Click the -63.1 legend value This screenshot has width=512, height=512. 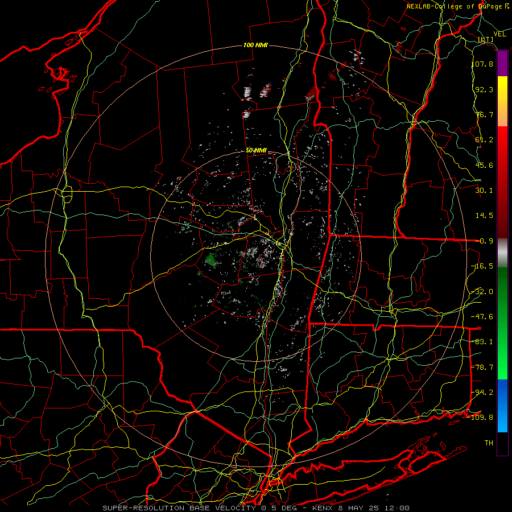(482, 342)
